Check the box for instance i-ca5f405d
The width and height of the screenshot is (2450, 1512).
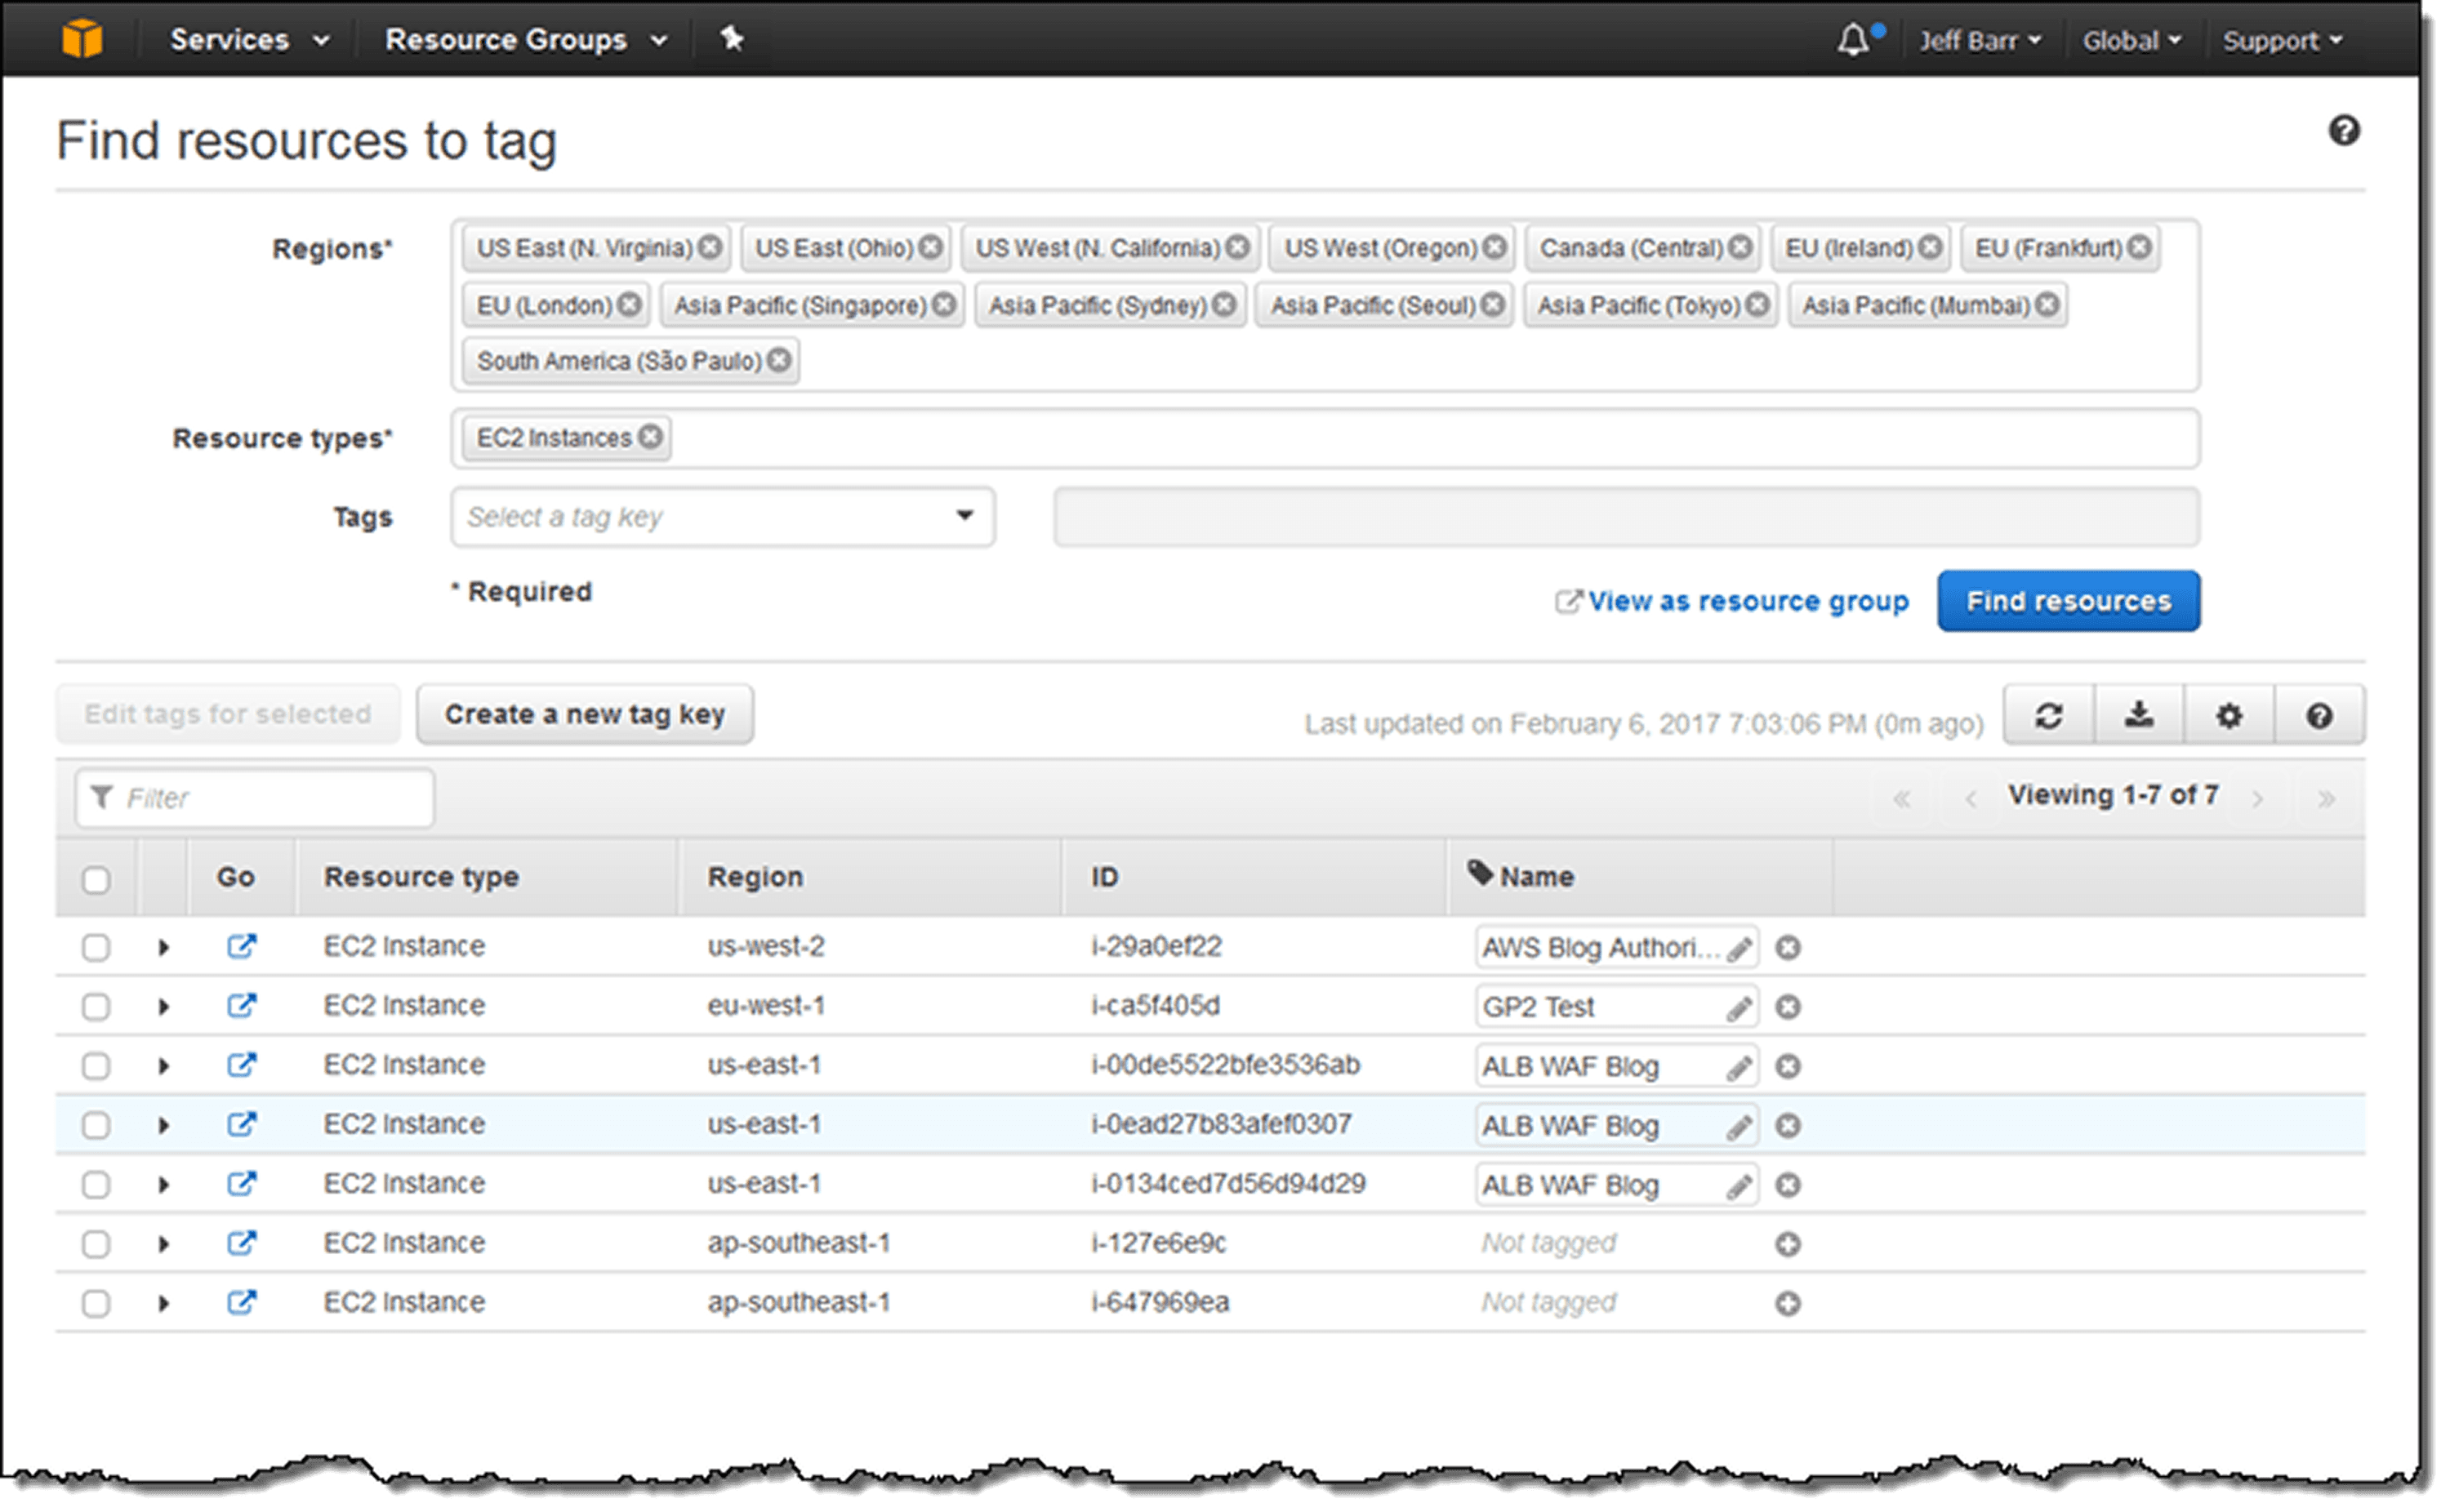[96, 1006]
